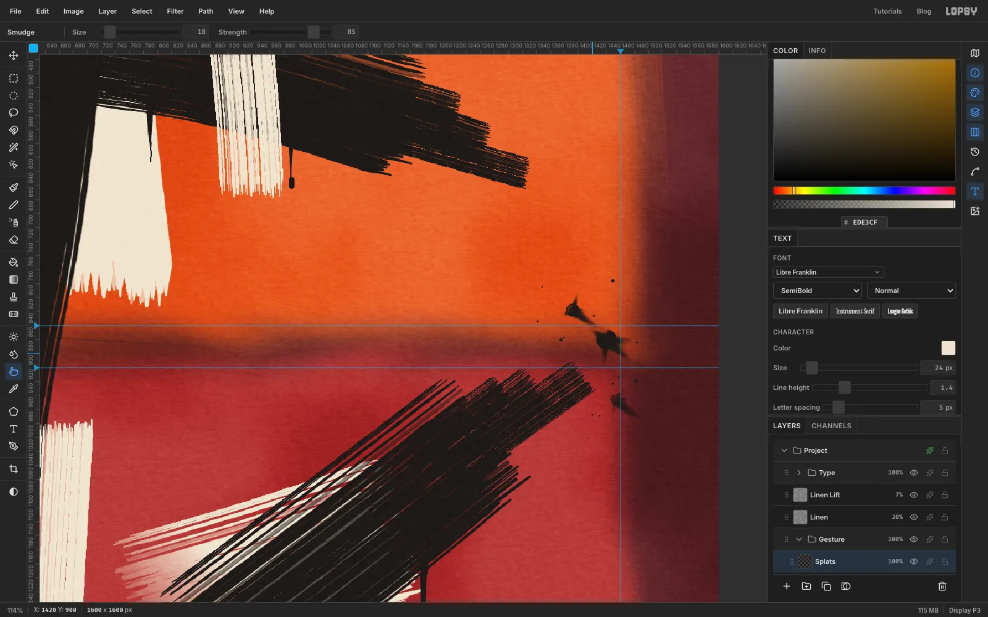Image resolution: width=988 pixels, height=617 pixels.
Task: Open the SemiBold weight dropdown
Action: [x=818, y=291]
